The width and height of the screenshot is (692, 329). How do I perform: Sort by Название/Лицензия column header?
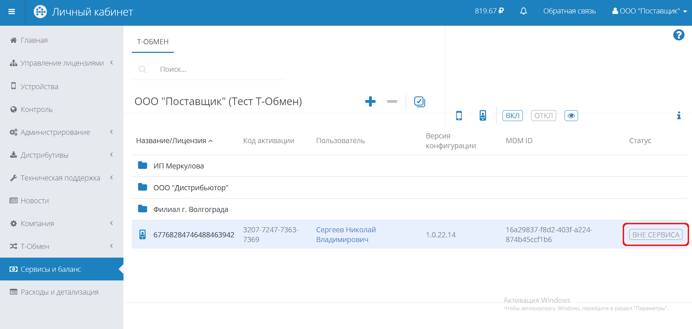(174, 141)
